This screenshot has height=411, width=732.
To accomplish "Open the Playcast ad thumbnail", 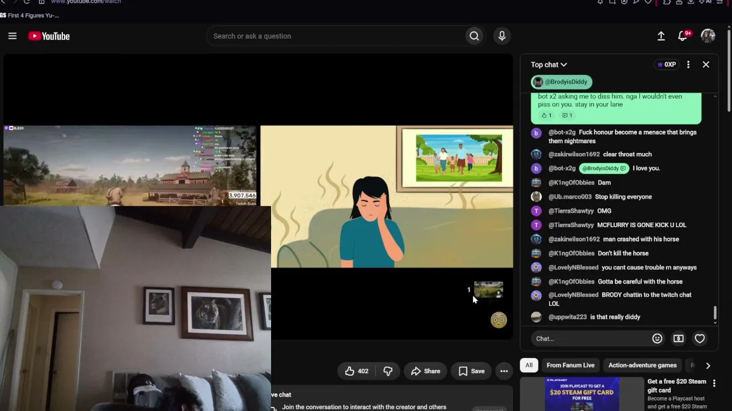I will click(x=582, y=394).
